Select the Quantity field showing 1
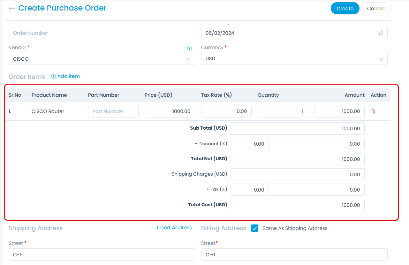Image resolution: width=409 pixels, height=265 pixels. (x=283, y=111)
